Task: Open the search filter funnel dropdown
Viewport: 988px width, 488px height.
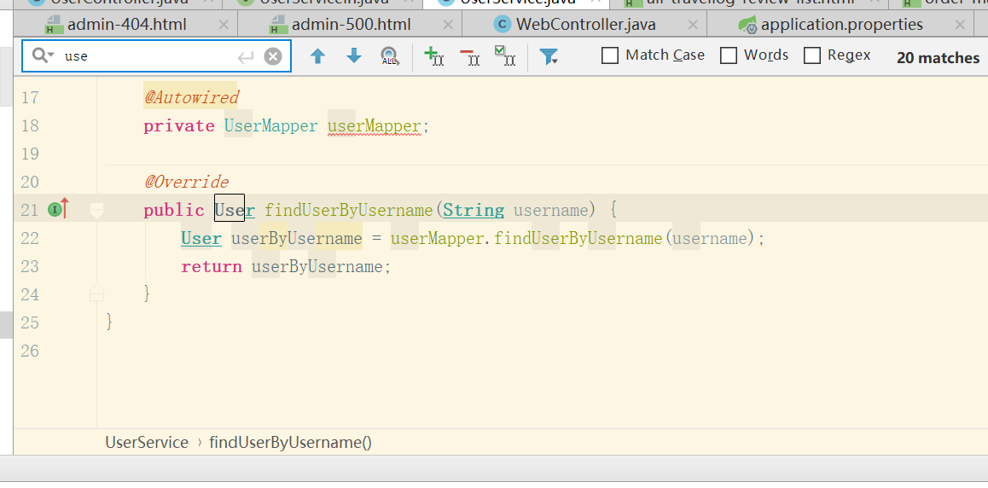Action: [549, 56]
